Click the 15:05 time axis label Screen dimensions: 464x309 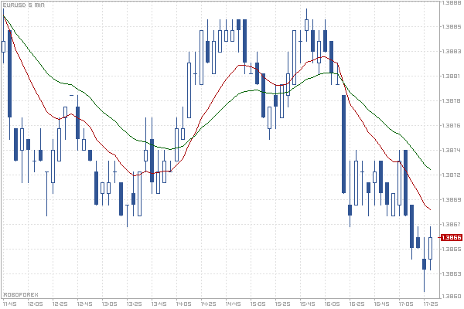coord(258,304)
